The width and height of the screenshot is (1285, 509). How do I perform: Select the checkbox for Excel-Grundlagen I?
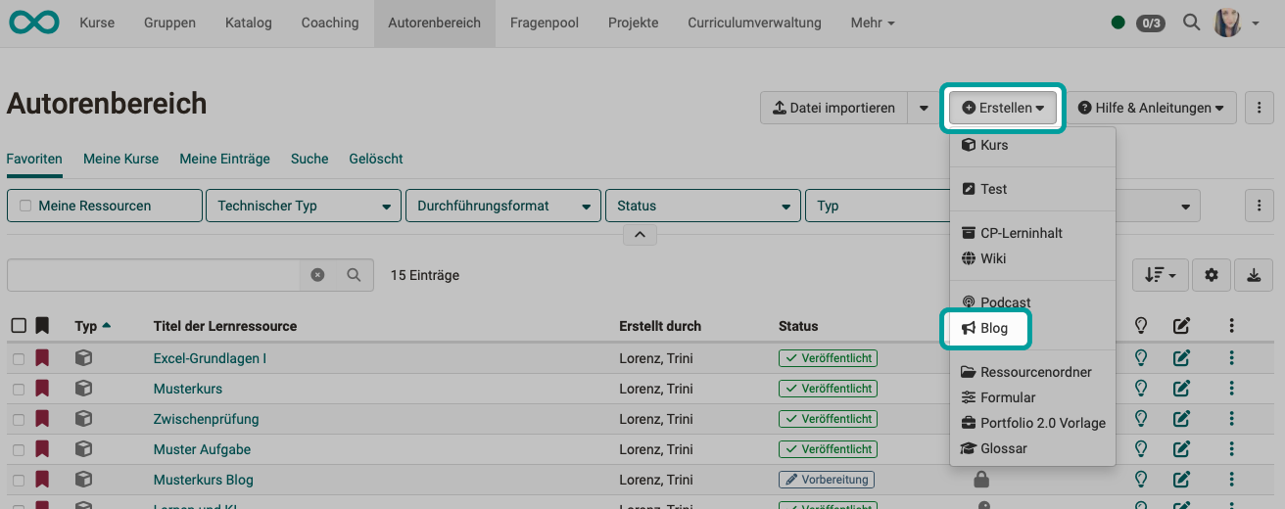[x=19, y=359]
